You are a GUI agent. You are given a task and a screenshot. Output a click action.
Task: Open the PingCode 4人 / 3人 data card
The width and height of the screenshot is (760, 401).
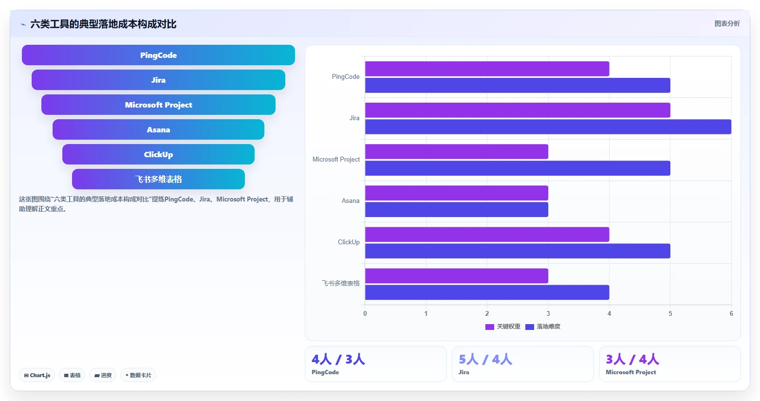tap(375, 364)
